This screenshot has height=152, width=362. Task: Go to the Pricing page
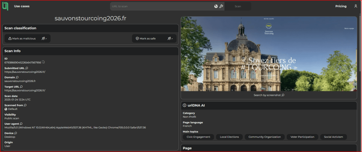point(340,6)
